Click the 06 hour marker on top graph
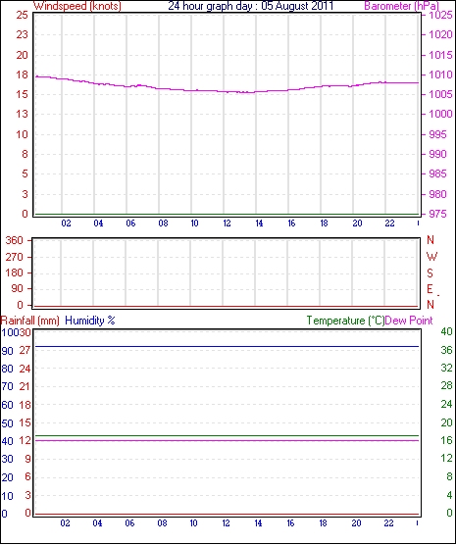 click(130, 223)
